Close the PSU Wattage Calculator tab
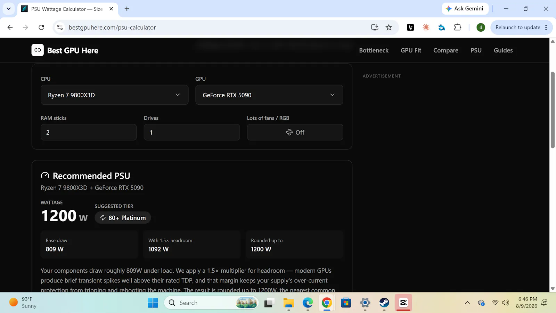This screenshot has height=313, width=556. point(111,9)
